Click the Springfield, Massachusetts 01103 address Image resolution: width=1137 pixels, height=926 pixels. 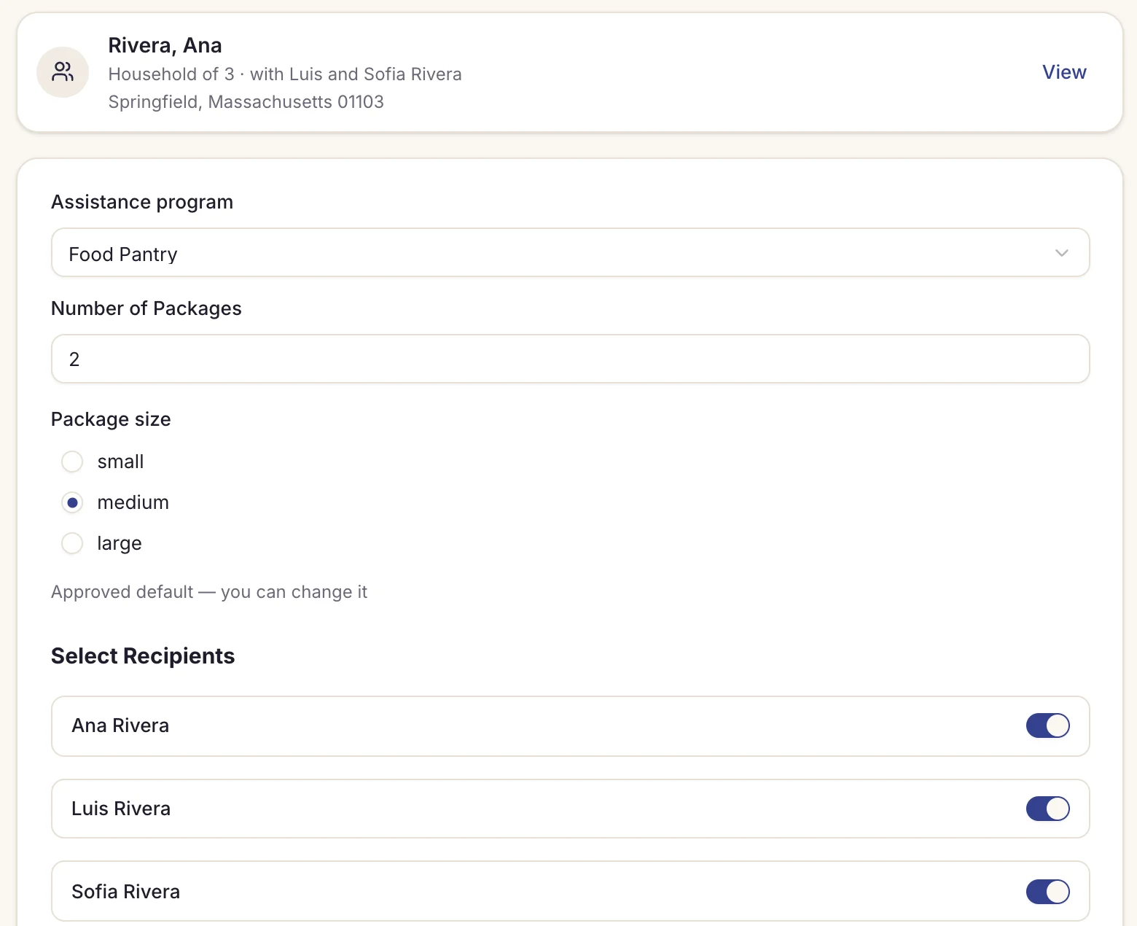246,102
